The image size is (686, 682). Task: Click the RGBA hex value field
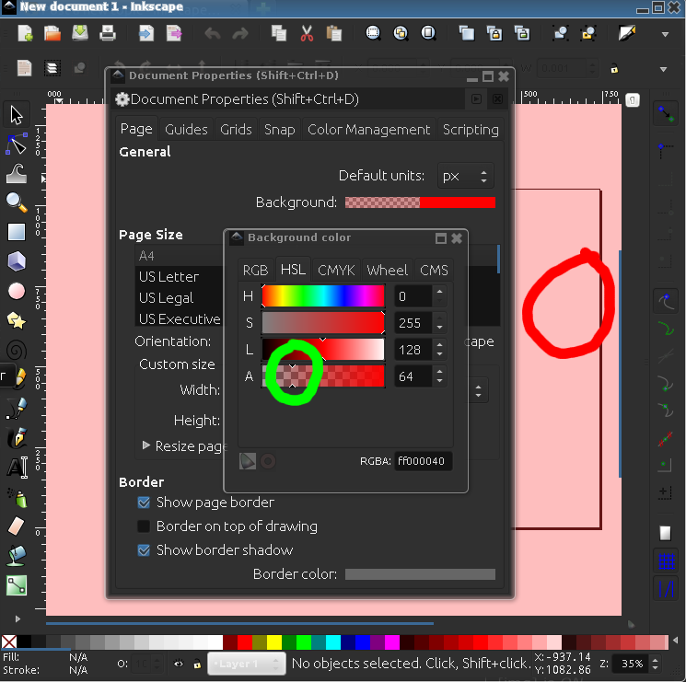[x=423, y=462]
